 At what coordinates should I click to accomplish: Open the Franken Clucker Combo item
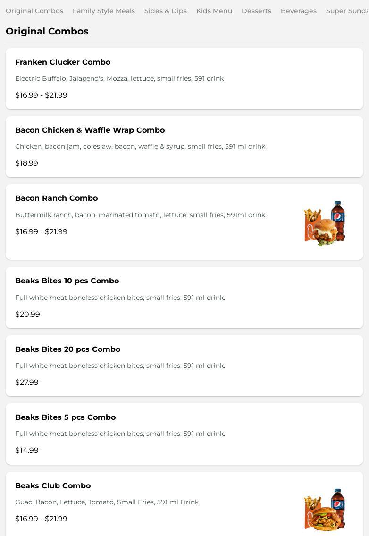pos(63,62)
